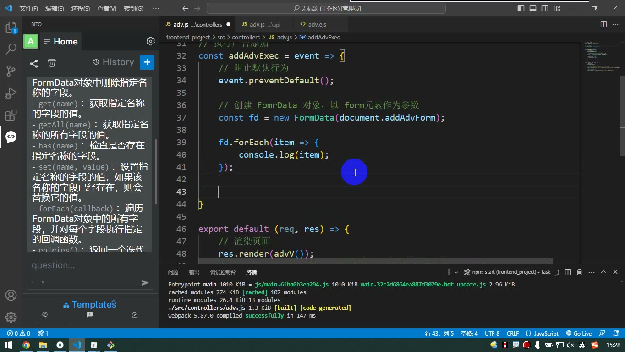Click the Bito clear chat trash icon
The image size is (625, 352).
[x=52, y=63]
